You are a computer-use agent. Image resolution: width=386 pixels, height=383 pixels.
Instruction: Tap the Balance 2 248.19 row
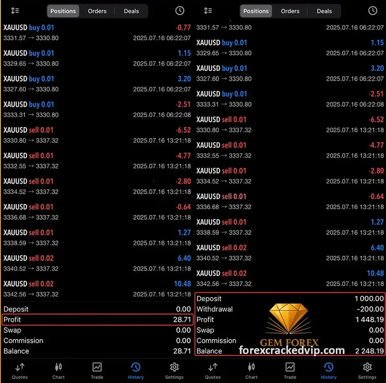[x=290, y=351]
